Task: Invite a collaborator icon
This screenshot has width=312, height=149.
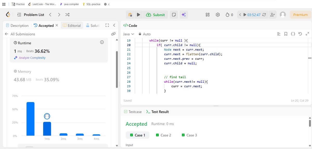Action: (x=272, y=15)
